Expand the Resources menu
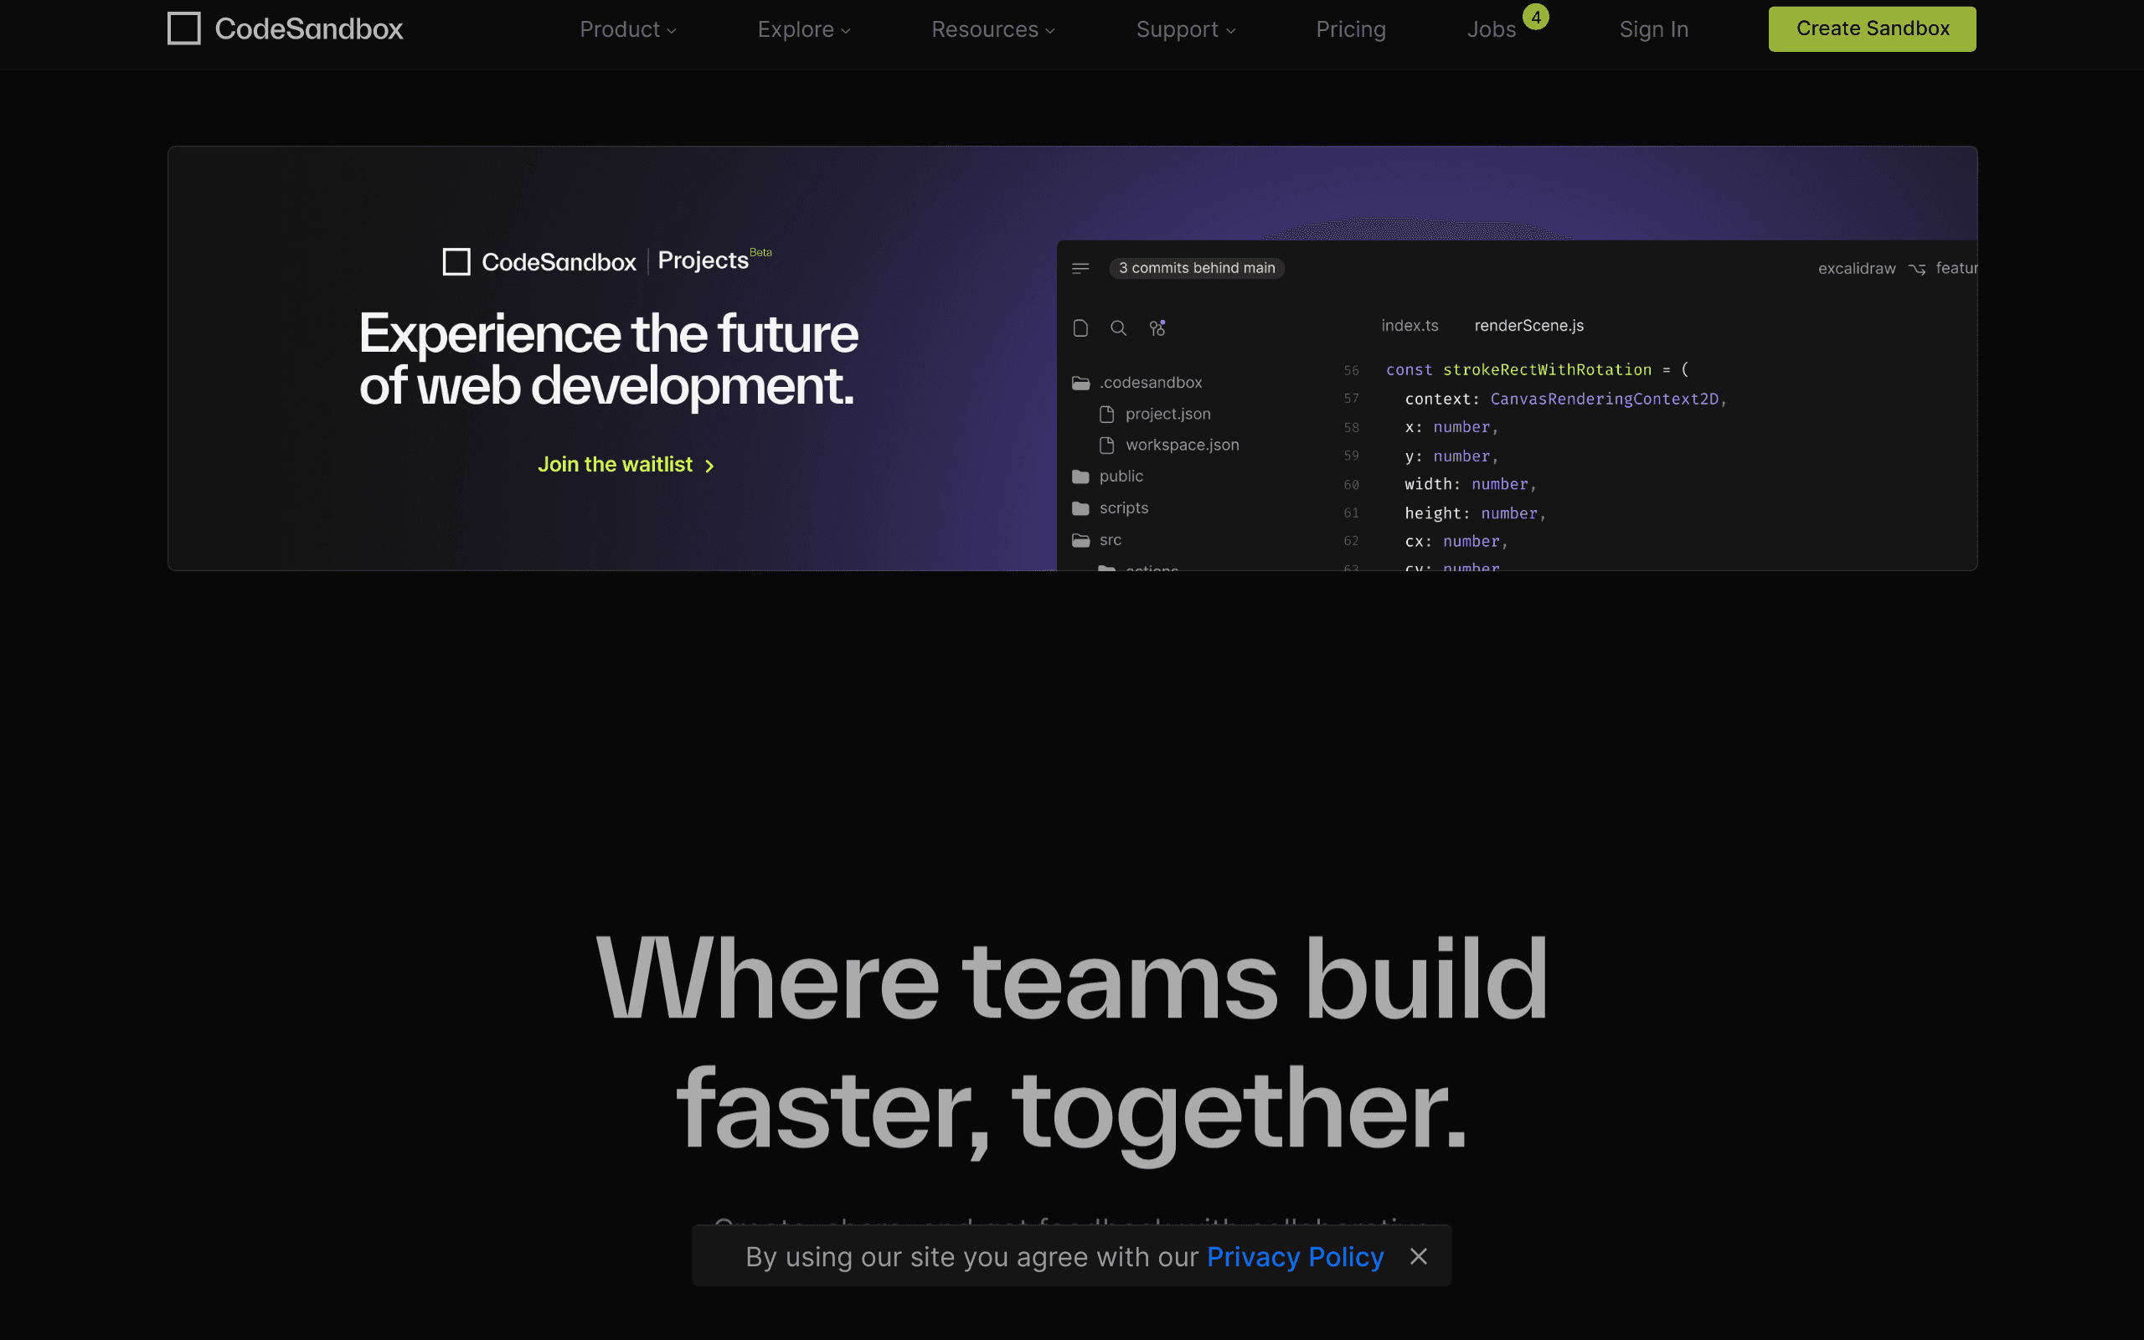The height and width of the screenshot is (1340, 2144). tap(992, 29)
